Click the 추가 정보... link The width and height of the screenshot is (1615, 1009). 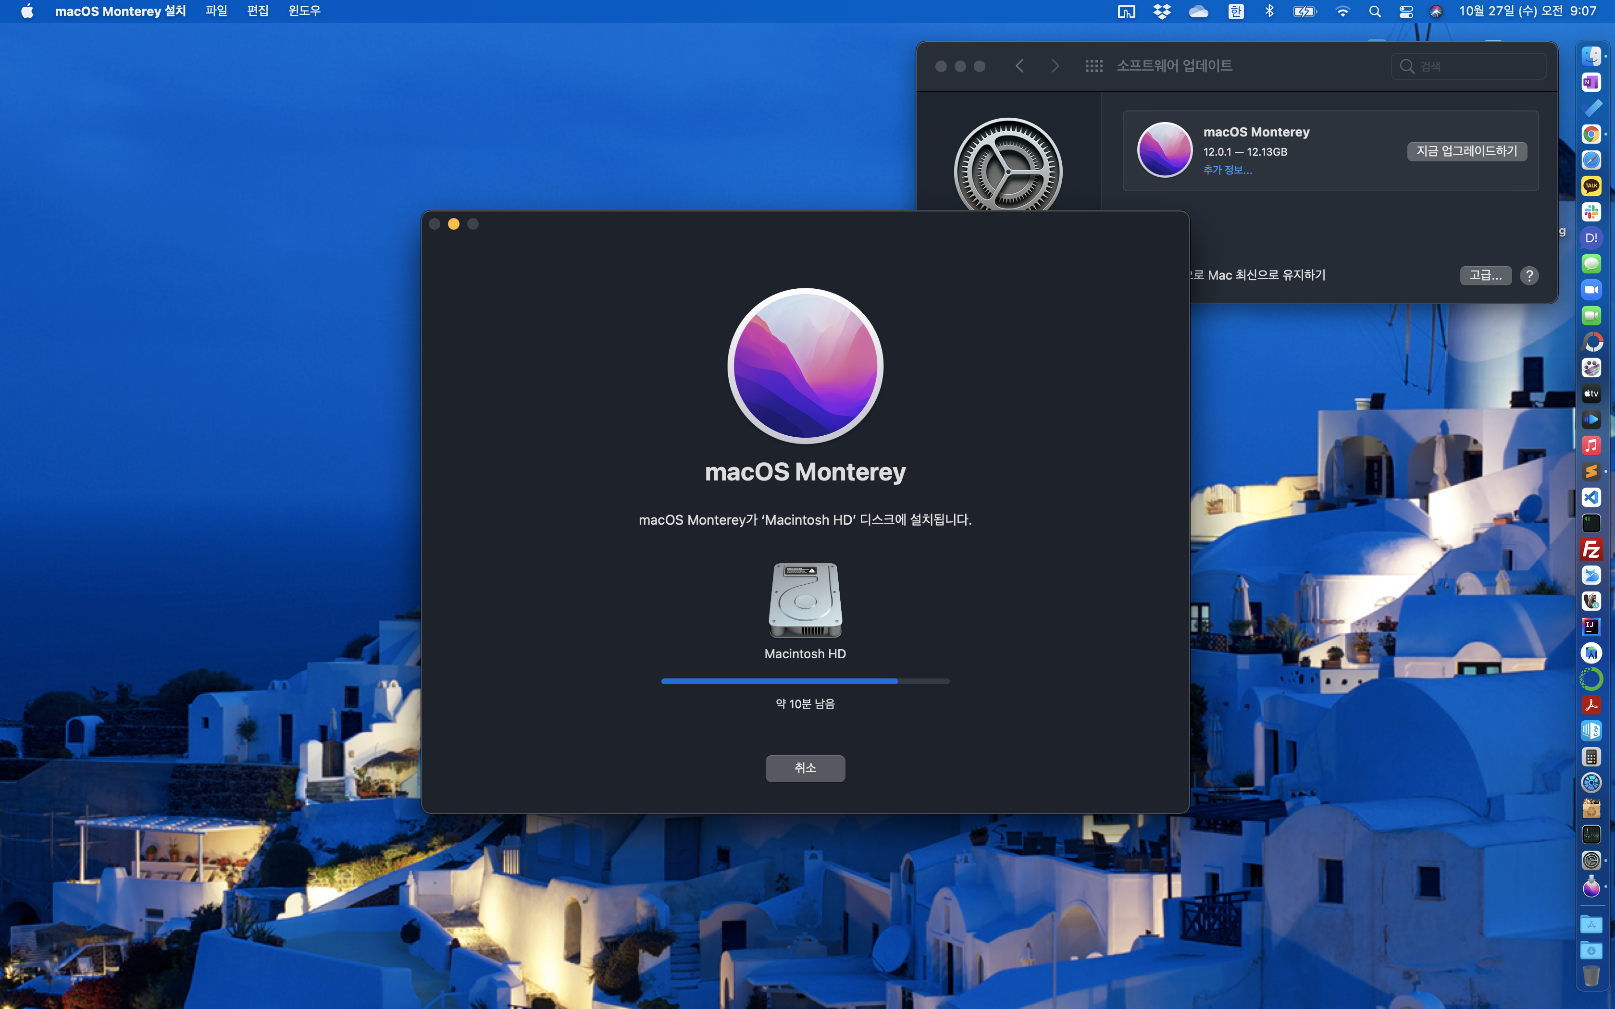[x=1227, y=170]
